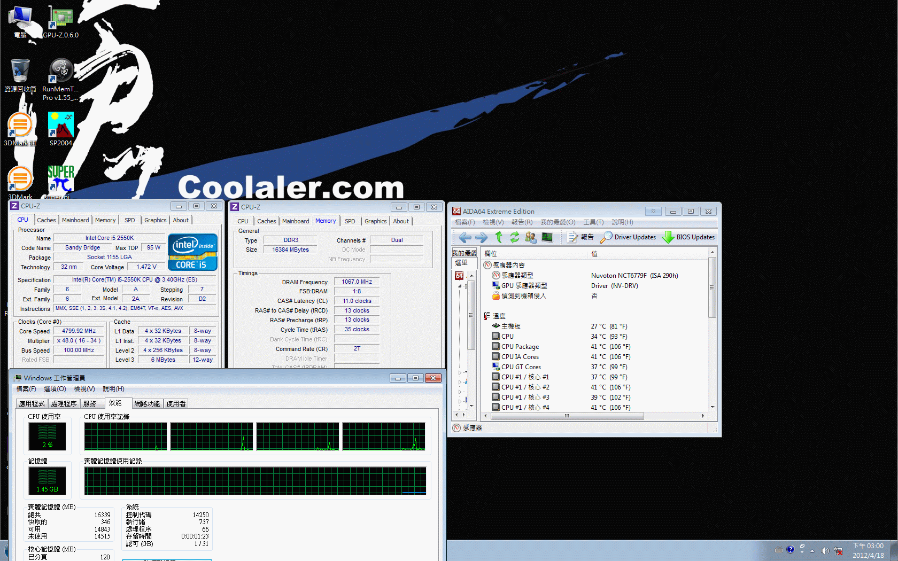Screen dimensions: 898x561
Task: Open the RunMemTest Pro desktop shortcut
Action: coord(60,80)
